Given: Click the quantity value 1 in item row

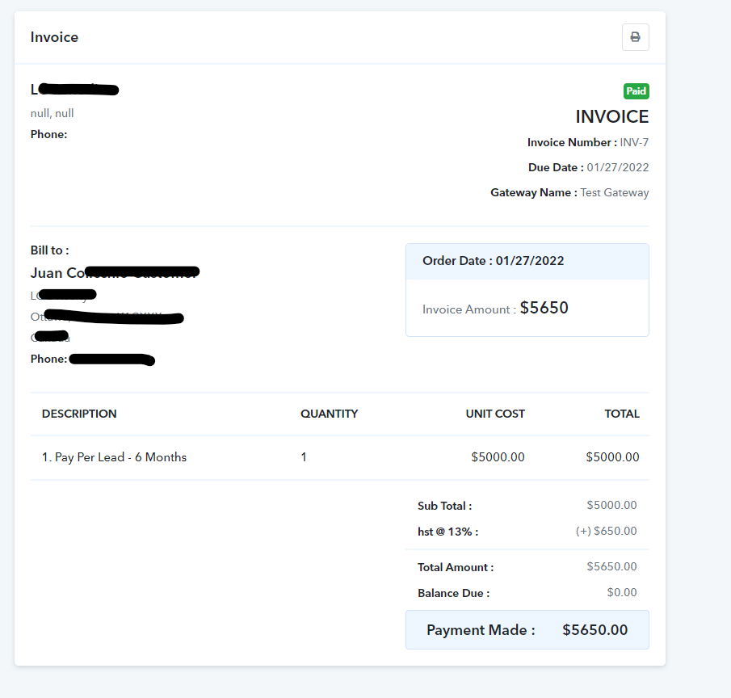Looking at the screenshot, I should [x=304, y=457].
